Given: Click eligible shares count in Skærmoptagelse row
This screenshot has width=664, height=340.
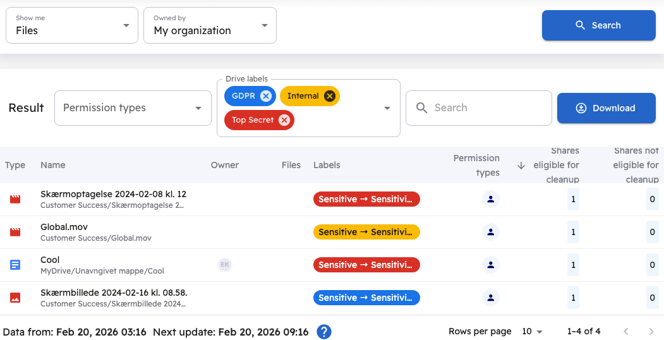Looking at the screenshot, I should coord(574,200).
